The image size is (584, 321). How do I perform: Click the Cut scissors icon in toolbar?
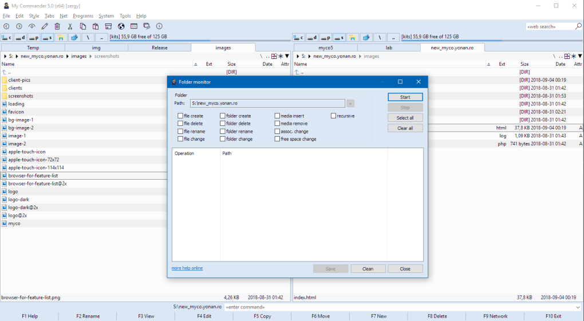(x=70, y=26)
